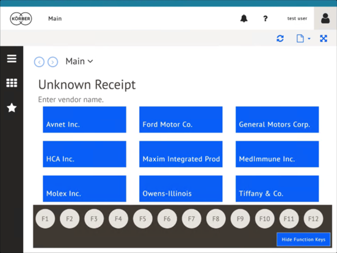Image resolution: width=337 pixels, height=253 pixels.
Task: Open the notifications bell
Action: 244,18
